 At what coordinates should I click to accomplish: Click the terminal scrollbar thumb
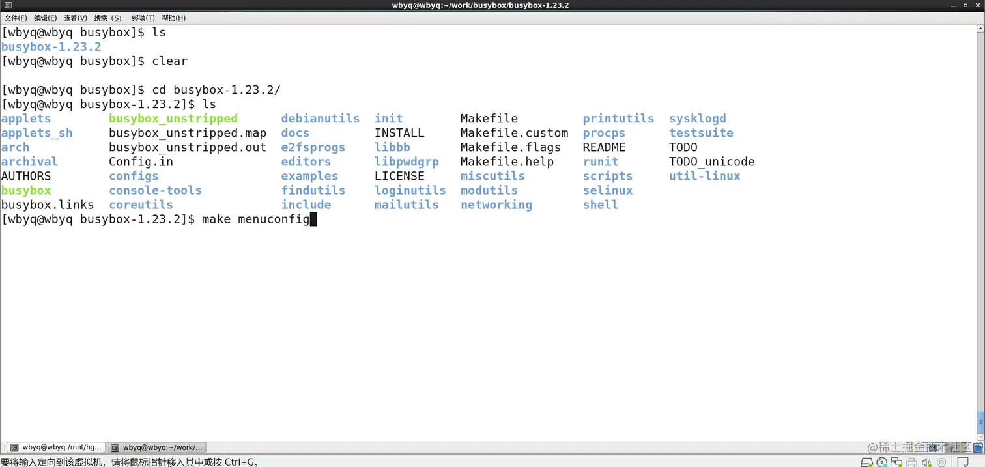click(980, 421)
